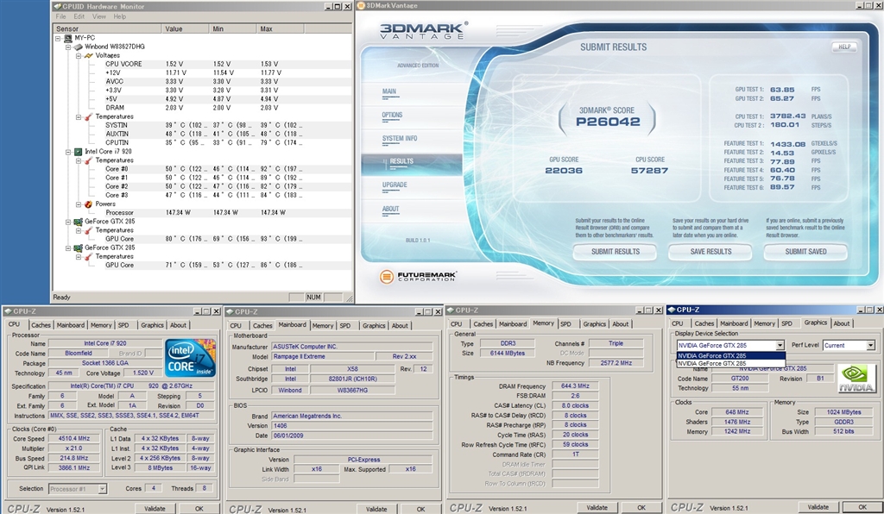Click the Min column header
884x514 pixels.
pos(233,28)
